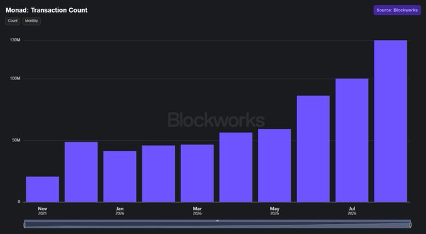Click the May 2026 axis label
The width and height of the screenshot is (426, 234).
[274, 211]
